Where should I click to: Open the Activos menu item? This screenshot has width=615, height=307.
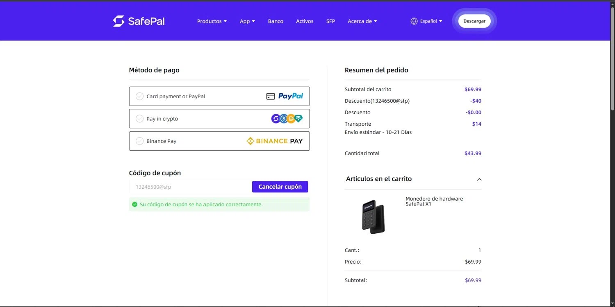(305, 21)
